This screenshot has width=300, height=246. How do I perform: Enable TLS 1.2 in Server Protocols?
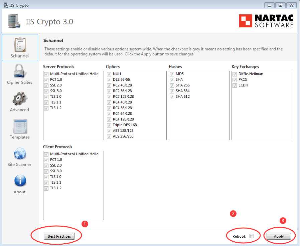pos(46,108)
